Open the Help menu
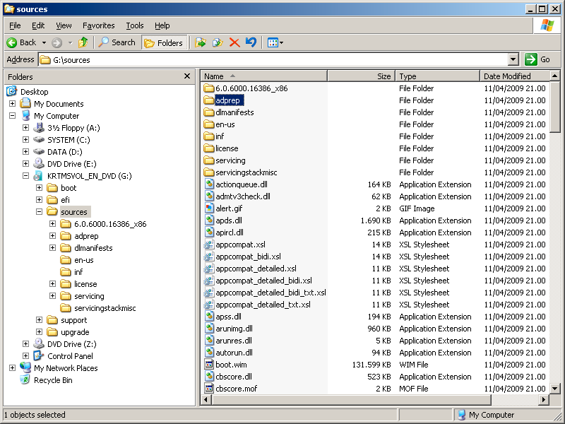The height and width of the screenshot is (424, 565). click(162, 25)
